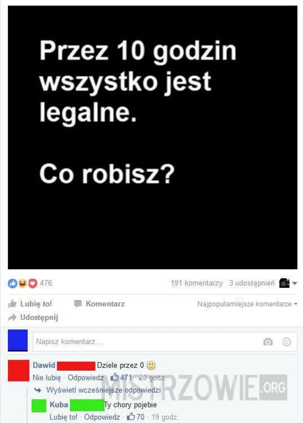Screen dimensions: 303x423
Task: Click the Udostępnij share button
Action: pos(33,317)
